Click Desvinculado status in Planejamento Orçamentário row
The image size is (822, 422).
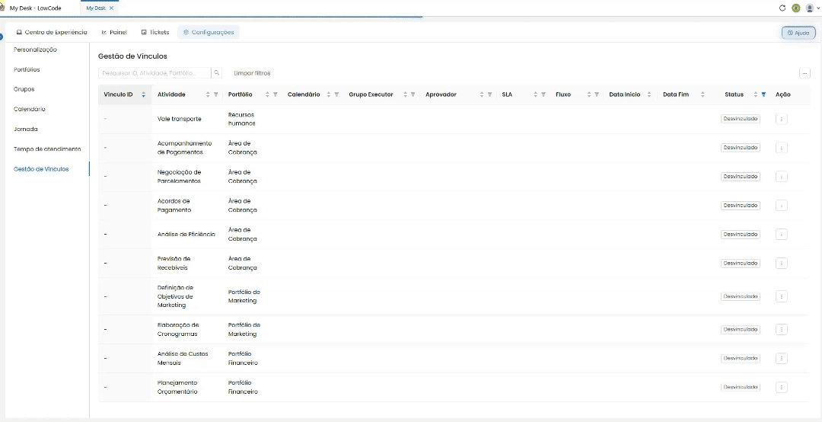click(741, 388)
